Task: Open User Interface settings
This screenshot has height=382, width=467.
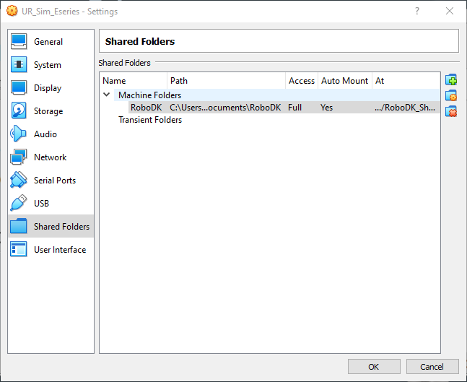Action: (59, 250)
